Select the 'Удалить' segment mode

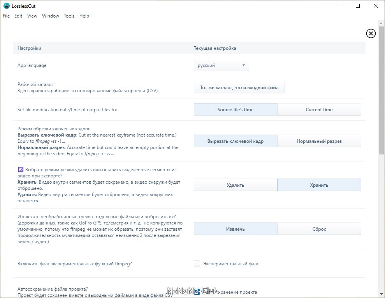(x=236, y=185)
